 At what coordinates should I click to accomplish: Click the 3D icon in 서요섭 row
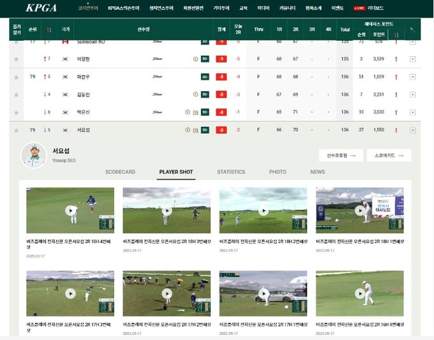tap(205, 130)
